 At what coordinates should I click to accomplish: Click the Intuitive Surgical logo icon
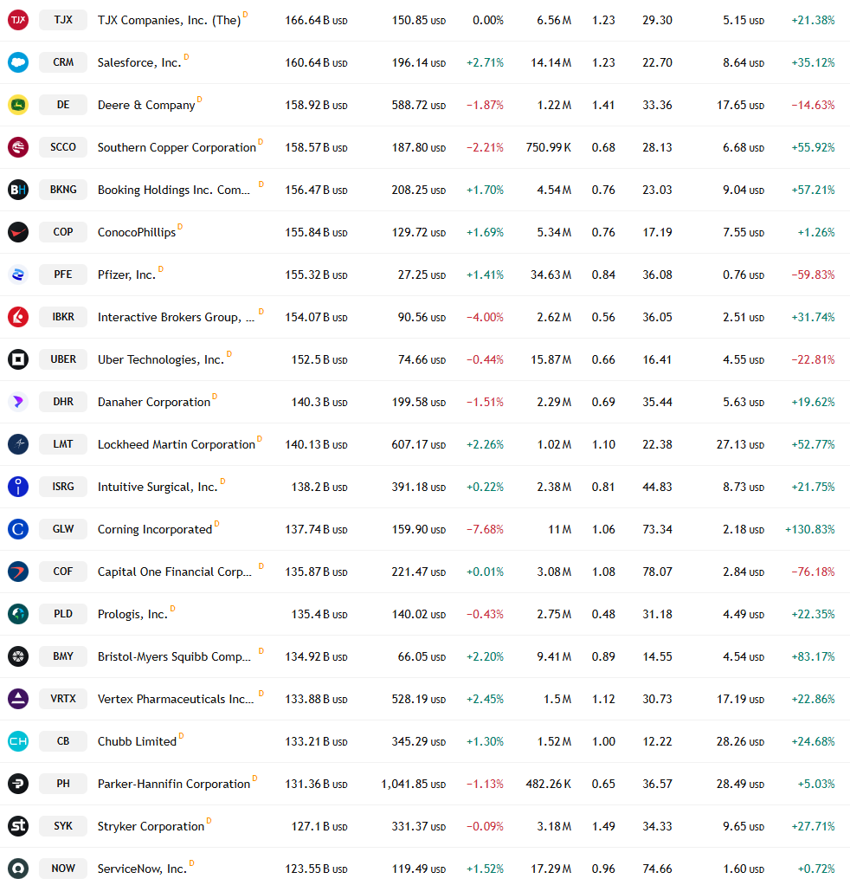pos(18,487)
